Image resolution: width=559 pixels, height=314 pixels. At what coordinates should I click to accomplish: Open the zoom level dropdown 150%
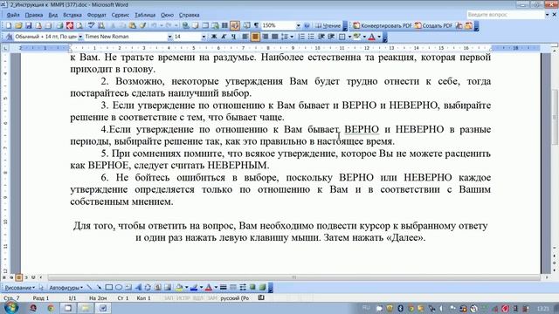[298, 25]
